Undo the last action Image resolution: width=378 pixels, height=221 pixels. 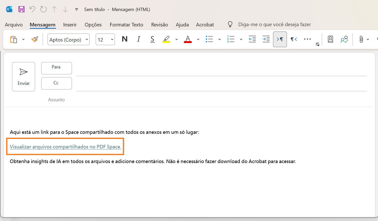coord(32,9)
